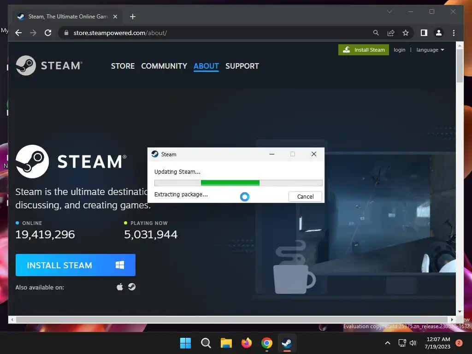Expand Chrome tab search chevron
This screenshot has width=472, height=354.
pos(389,12)
